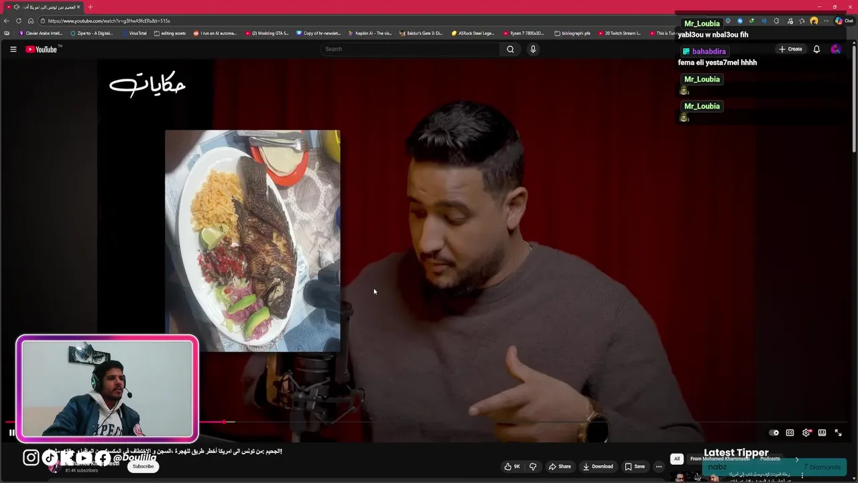This screenshot has height=483, width=858.
Task: Toggle subtitles with the CC button
Action: [x=790, y=433]
